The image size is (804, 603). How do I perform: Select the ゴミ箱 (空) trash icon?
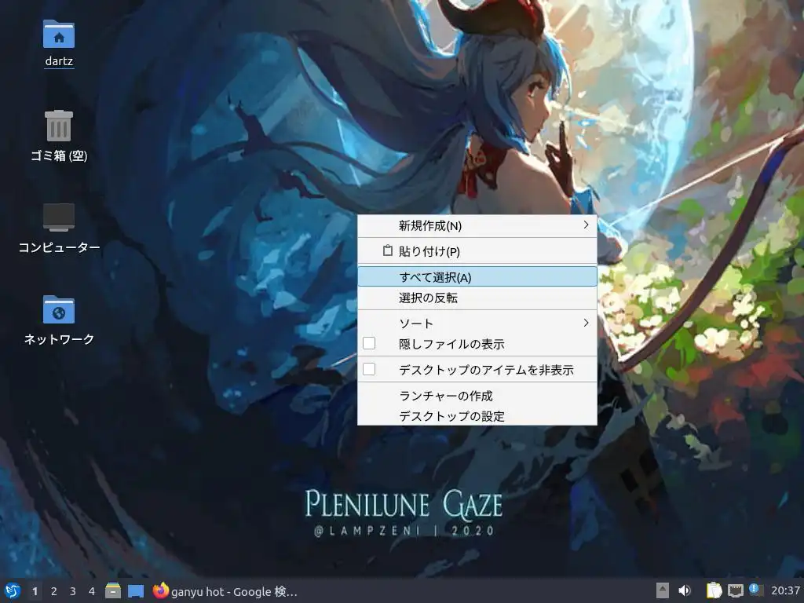[x=58, y=126]
